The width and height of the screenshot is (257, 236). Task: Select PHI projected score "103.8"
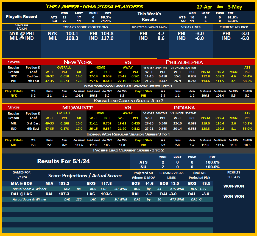107,34
